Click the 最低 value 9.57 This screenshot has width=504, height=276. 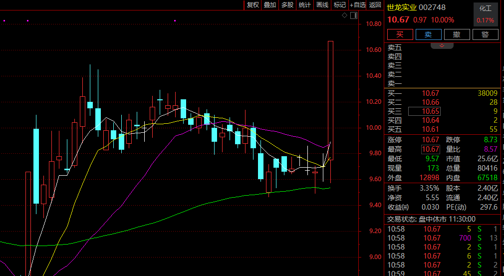tap(432, 159)
